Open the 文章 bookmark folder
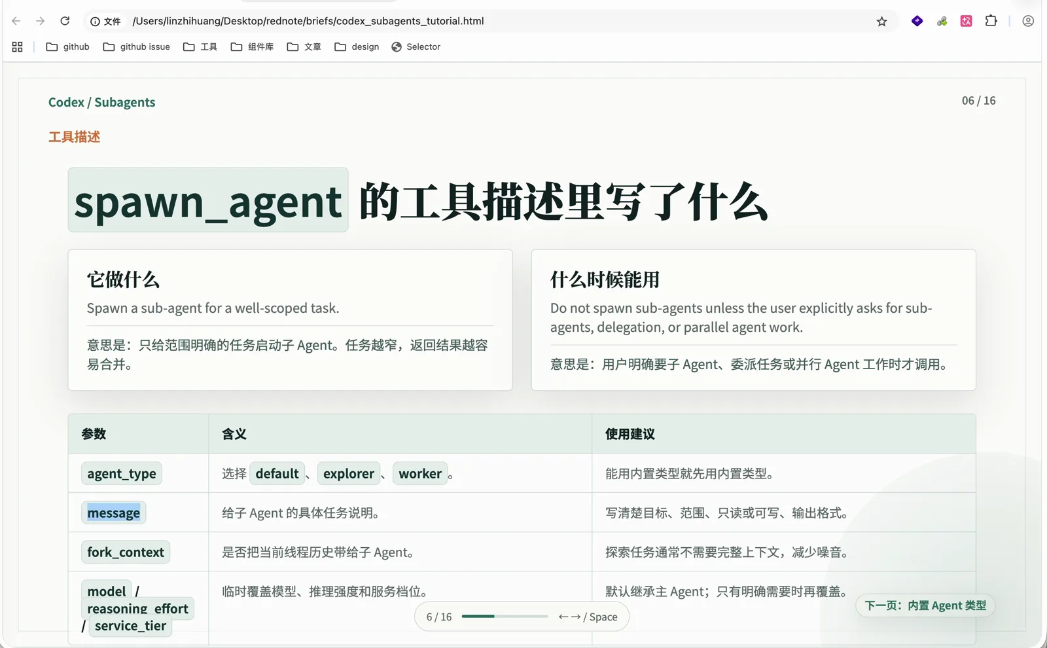Screen dimensions: 1047x648 click(304, 46)
